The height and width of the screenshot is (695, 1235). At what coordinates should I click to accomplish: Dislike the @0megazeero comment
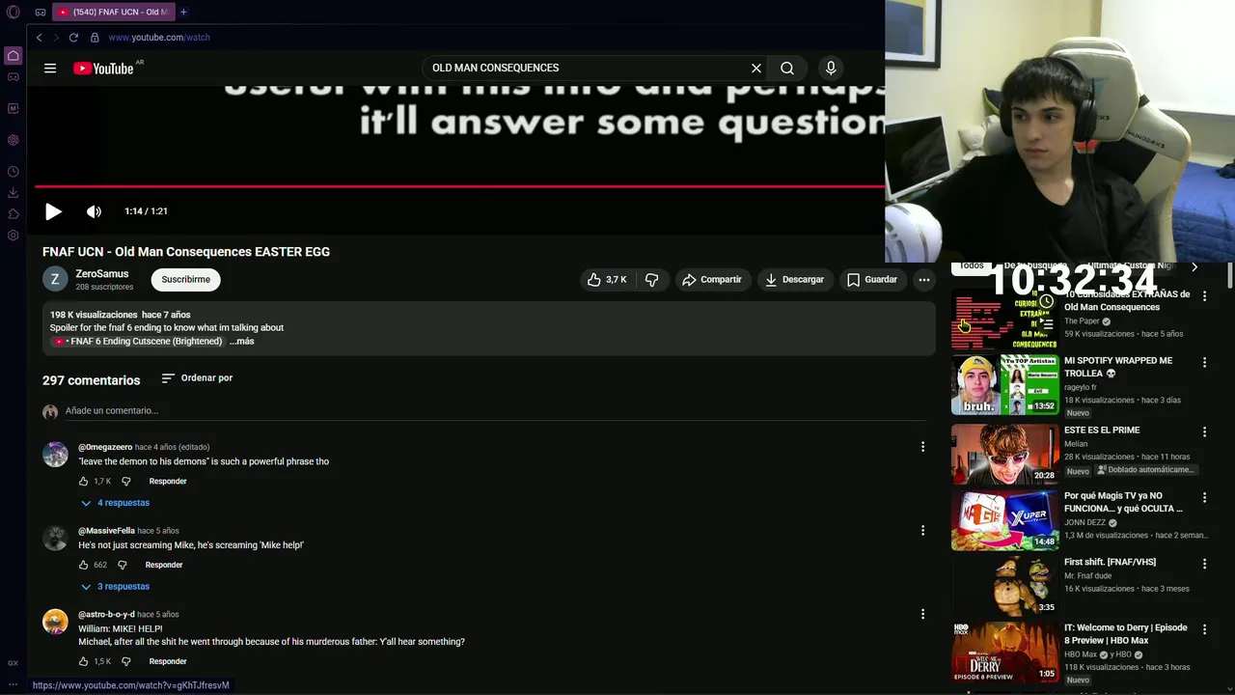(x=125, y=481)
